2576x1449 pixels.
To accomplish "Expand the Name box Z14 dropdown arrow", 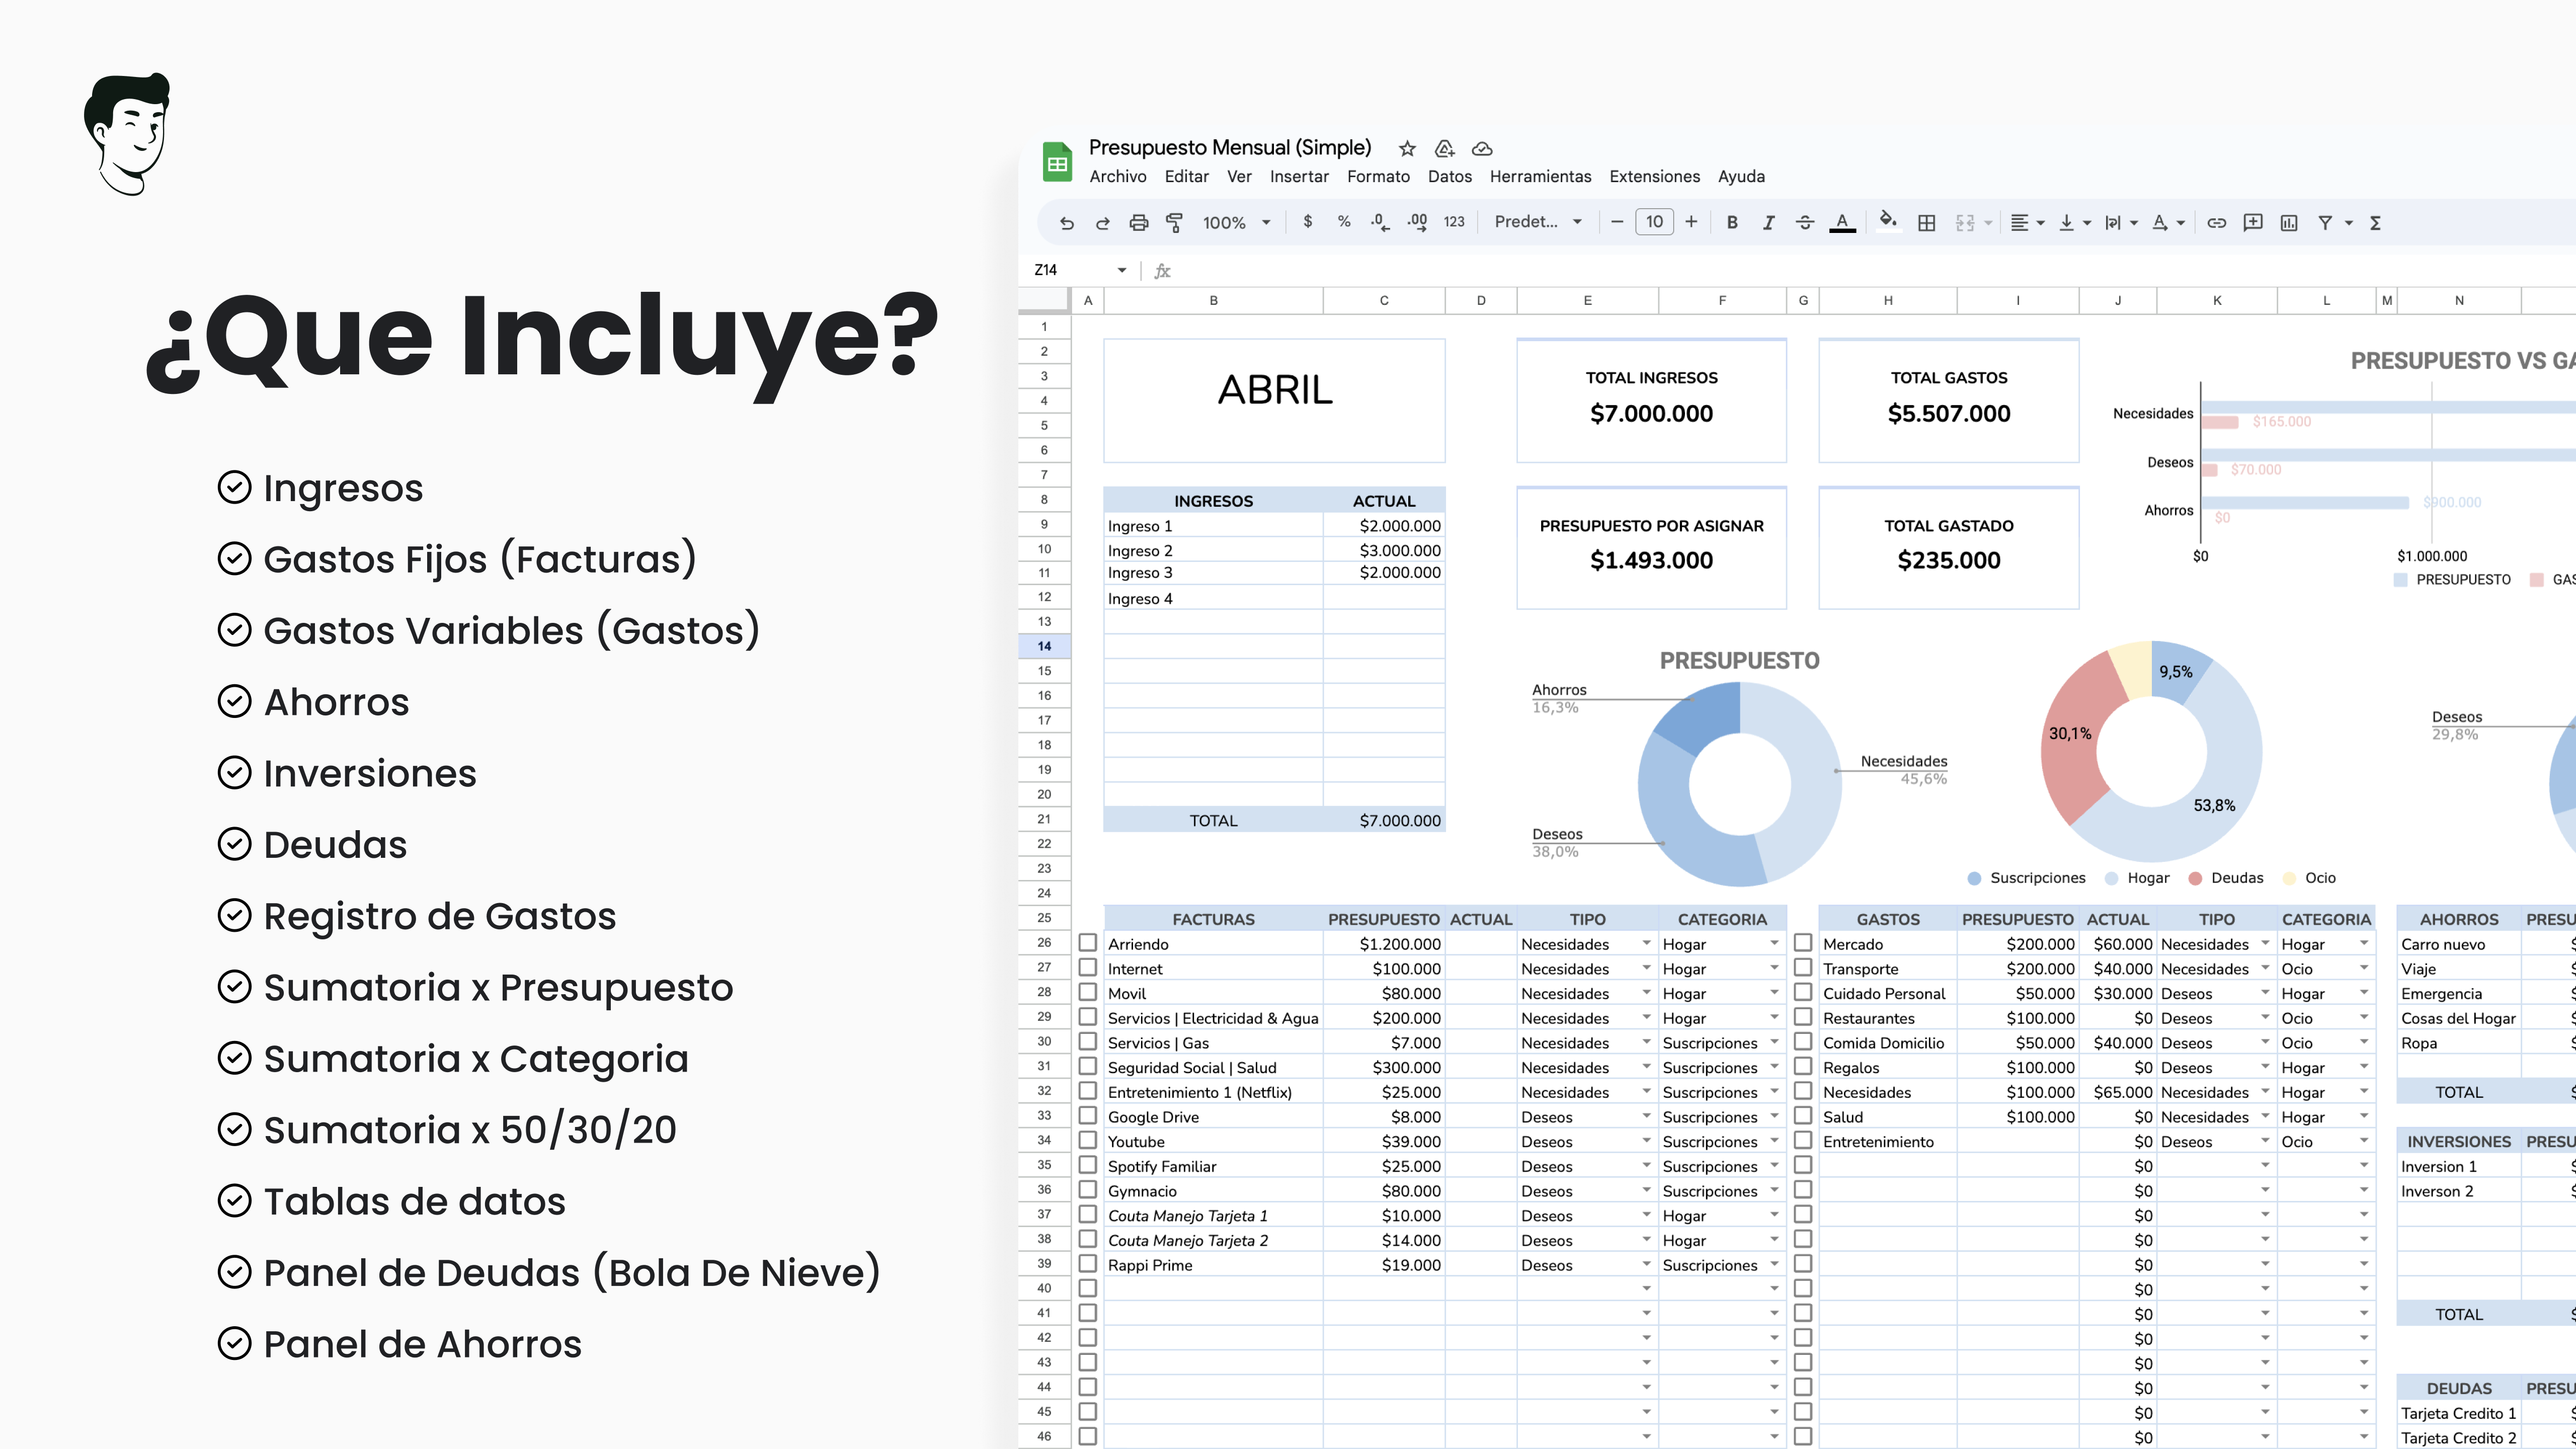I will [x=1122, y=270].
